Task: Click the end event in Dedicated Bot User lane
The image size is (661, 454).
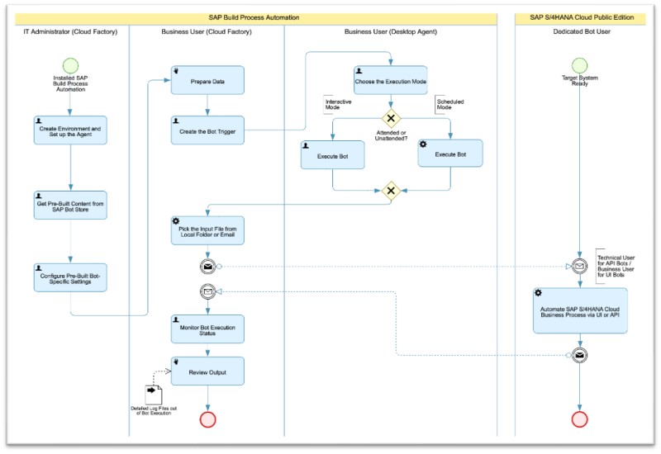Action: 578,419
